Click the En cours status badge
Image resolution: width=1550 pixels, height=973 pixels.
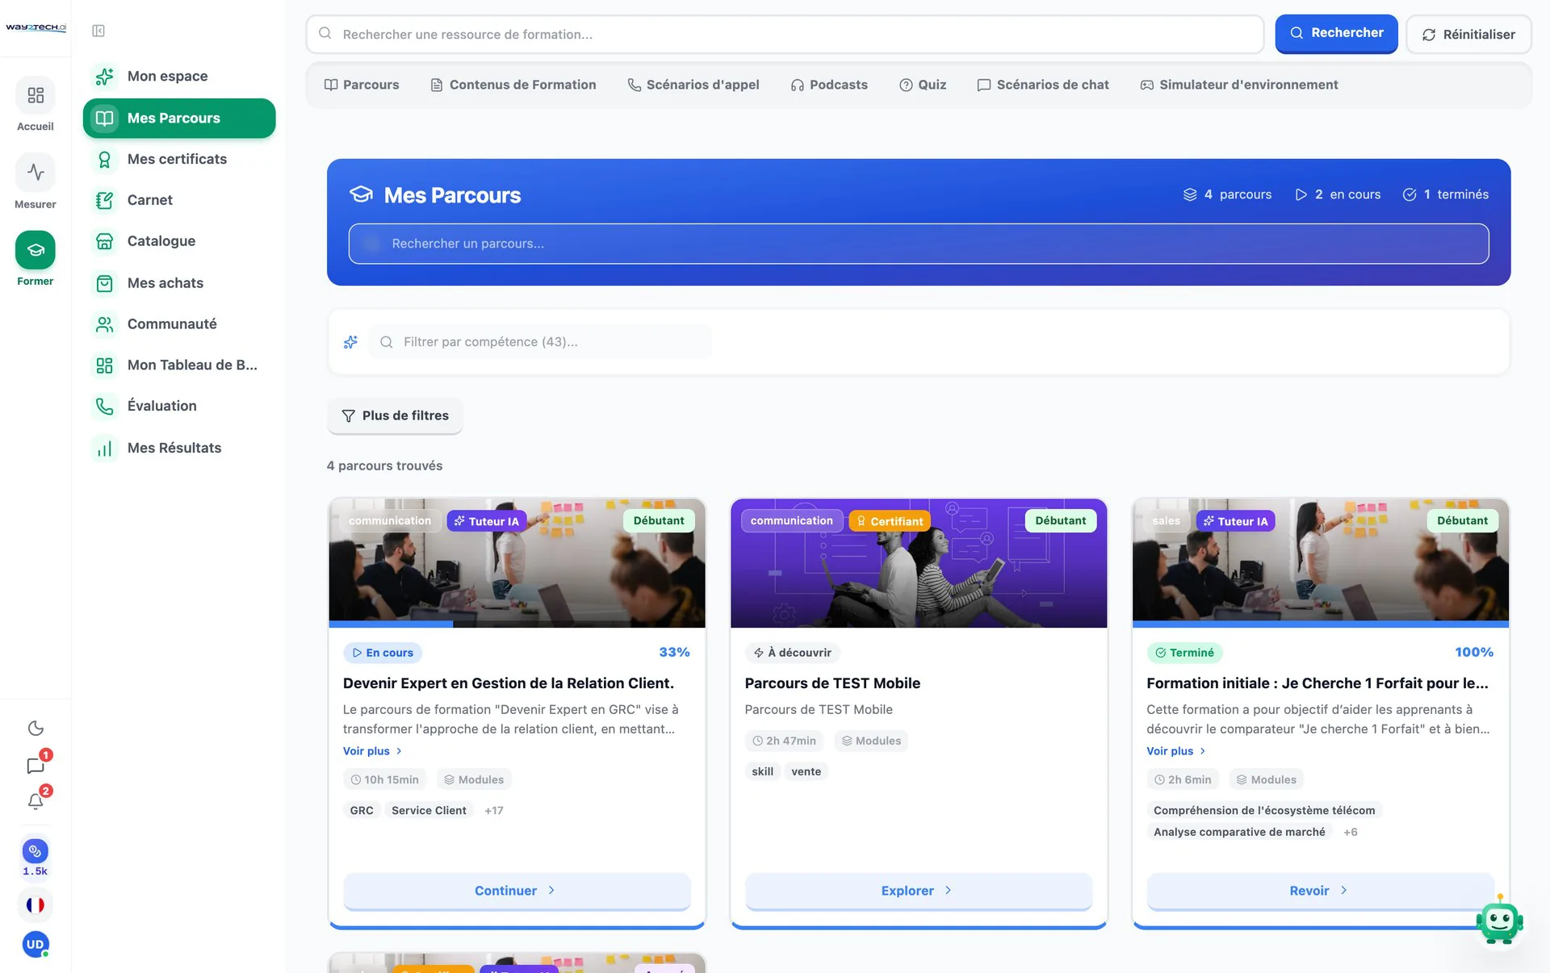(x=383, y=653)
